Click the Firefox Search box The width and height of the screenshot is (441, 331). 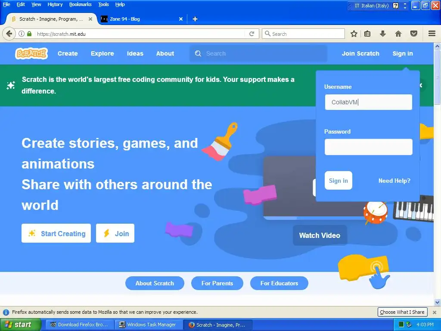click(x=303, y=34)
